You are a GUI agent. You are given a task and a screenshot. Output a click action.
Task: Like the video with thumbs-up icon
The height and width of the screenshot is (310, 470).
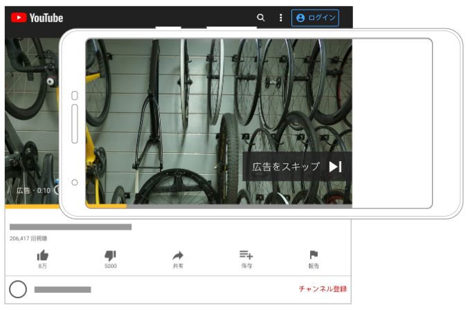(x=42, y=255)
